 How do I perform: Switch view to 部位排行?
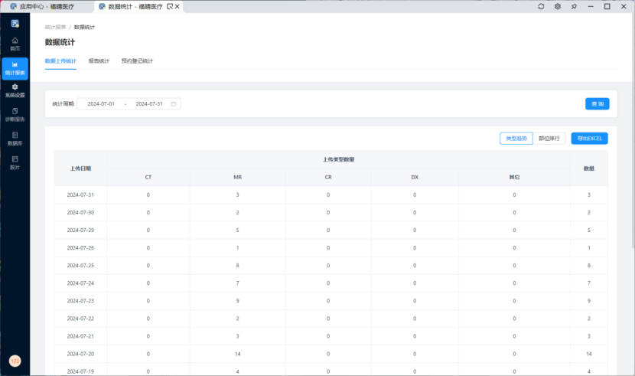coord(549,139)
